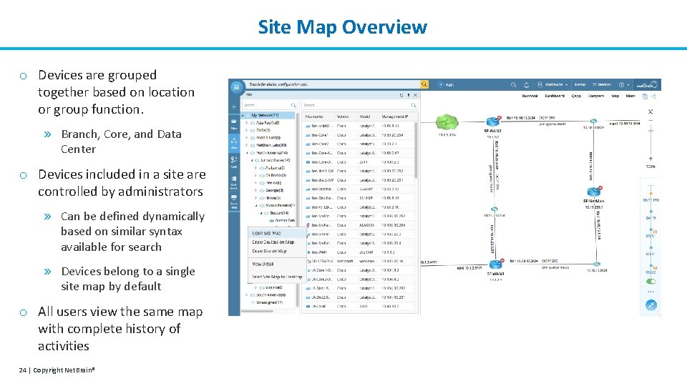Open the Compare tab
Viewport: 687px width, 386px height.
pyautogui.click(x=595, y=96)
